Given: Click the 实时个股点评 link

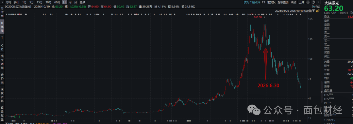Looking at the screenshot, I should [x=252, y=2].
